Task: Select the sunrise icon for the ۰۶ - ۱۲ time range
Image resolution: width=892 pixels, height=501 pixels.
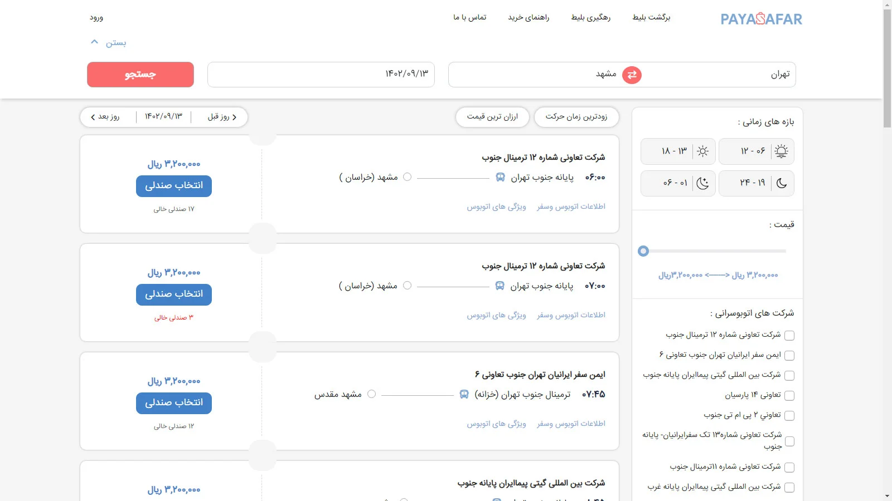Action: pos(782,151)
